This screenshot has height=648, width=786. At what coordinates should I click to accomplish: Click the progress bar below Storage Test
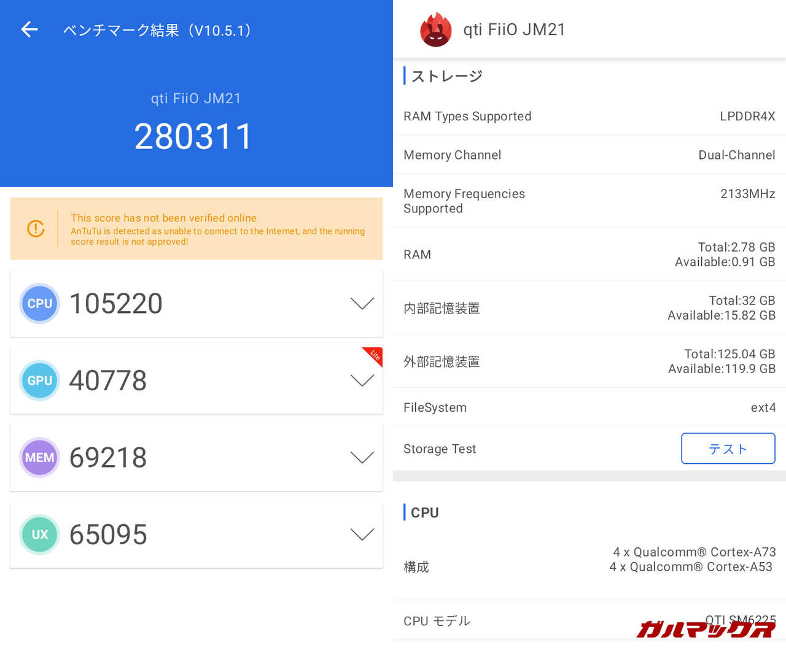coord(588,476)
